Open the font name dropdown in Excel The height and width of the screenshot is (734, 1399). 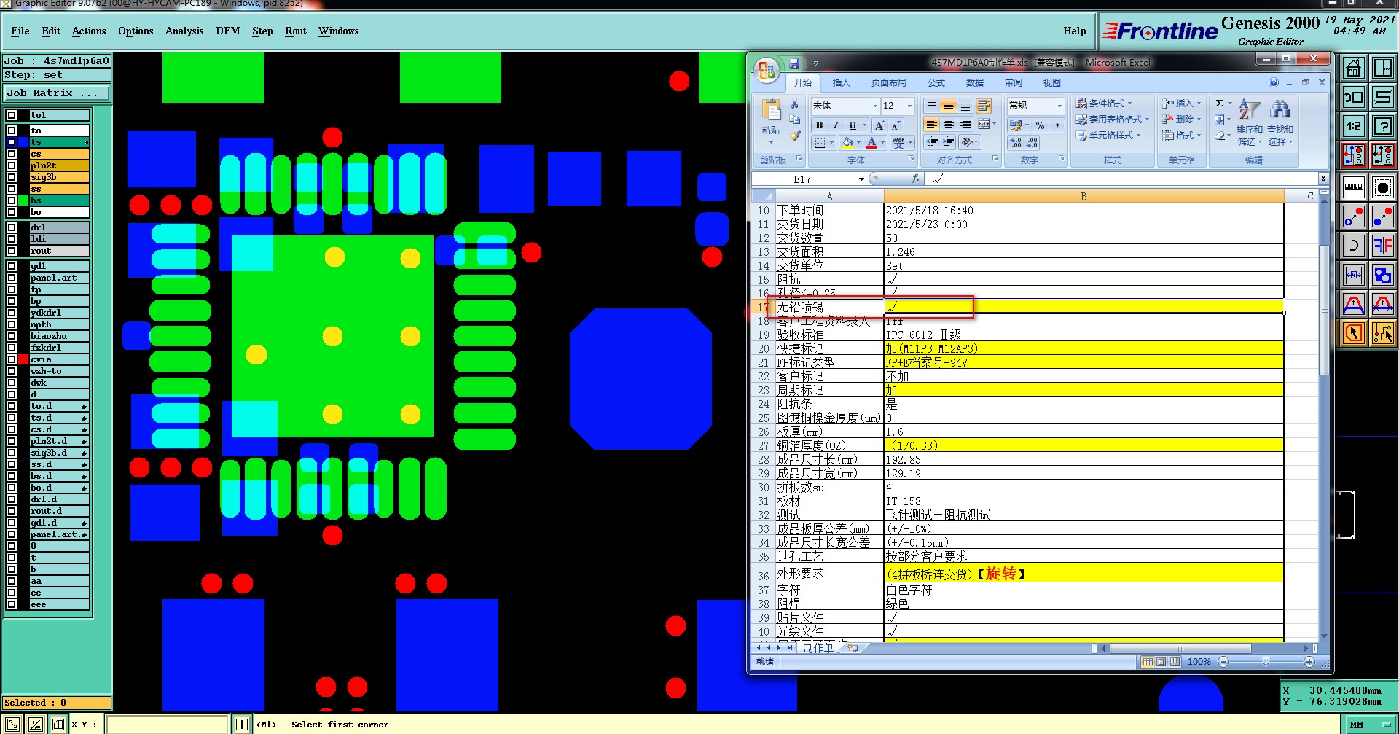click(875, 106)
